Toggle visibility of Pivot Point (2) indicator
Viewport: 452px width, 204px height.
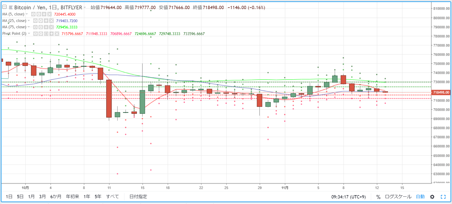(36, 34)
